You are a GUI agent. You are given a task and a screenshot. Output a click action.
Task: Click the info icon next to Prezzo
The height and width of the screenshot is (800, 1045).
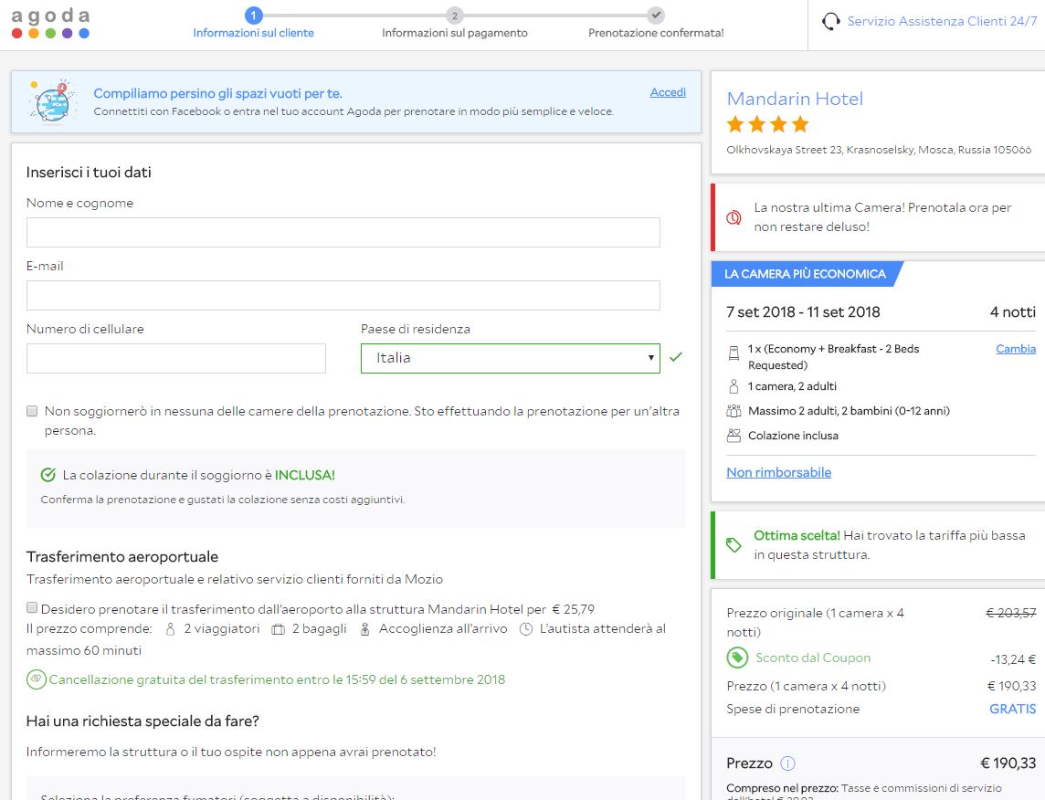[x=787, y=763]
